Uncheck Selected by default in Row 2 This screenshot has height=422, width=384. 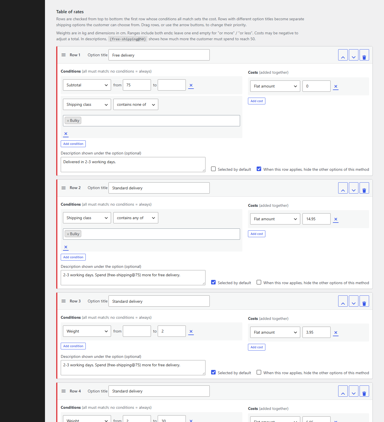click(x=213, y=282)
